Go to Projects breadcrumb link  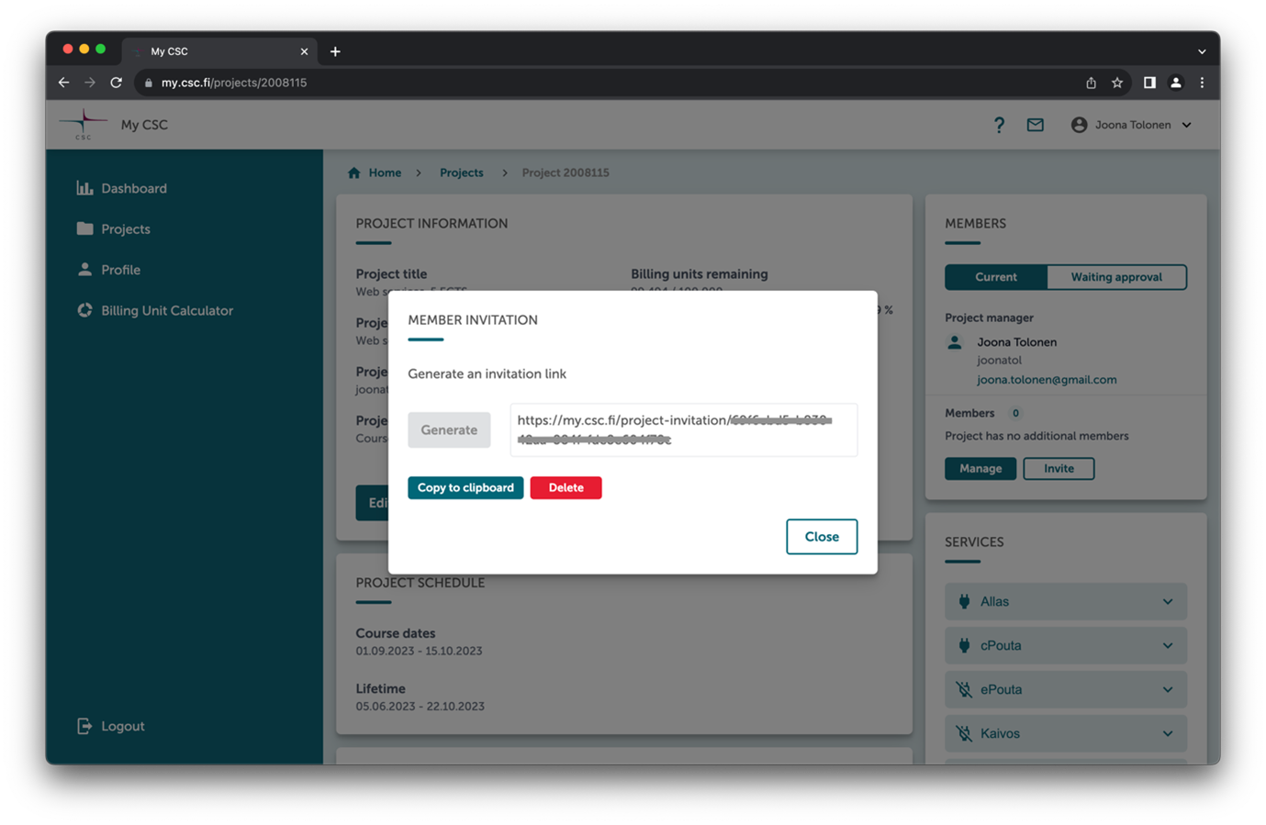click(461, 173)
